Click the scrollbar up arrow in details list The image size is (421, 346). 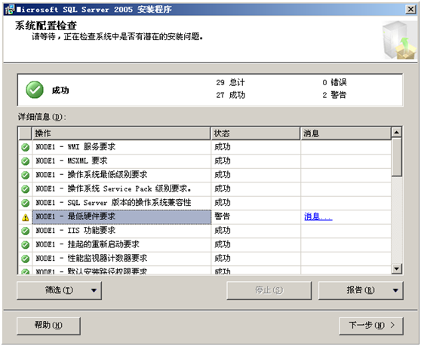tap(397, 133)
